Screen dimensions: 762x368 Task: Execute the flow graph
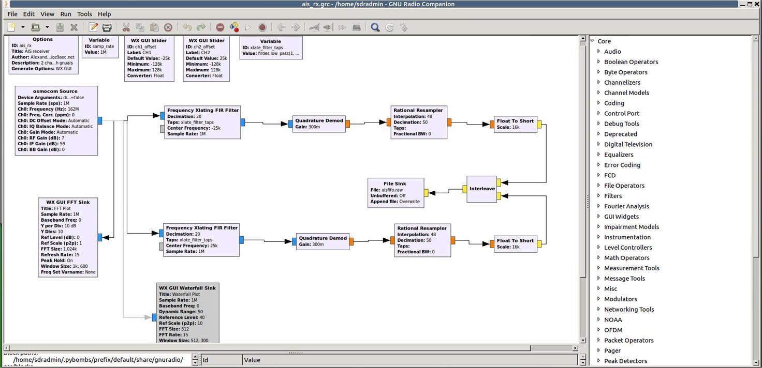click(248, 27)
